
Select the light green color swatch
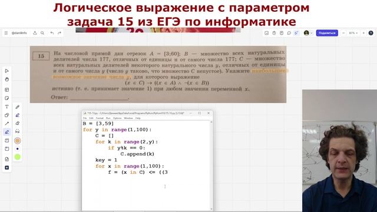tap(17, 157)
